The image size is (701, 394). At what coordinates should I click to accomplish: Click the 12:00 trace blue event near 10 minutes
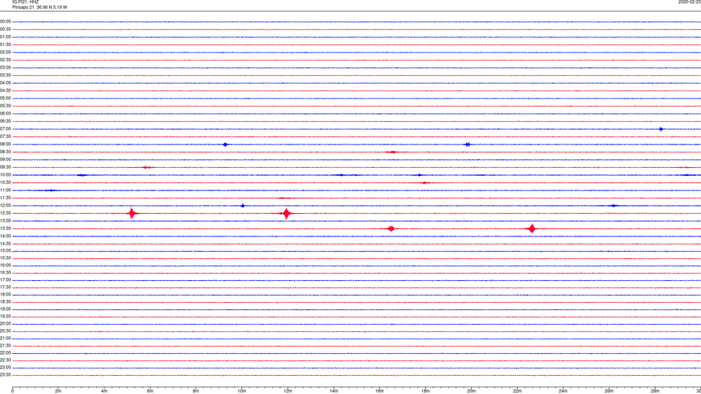(x=242, y=206)
